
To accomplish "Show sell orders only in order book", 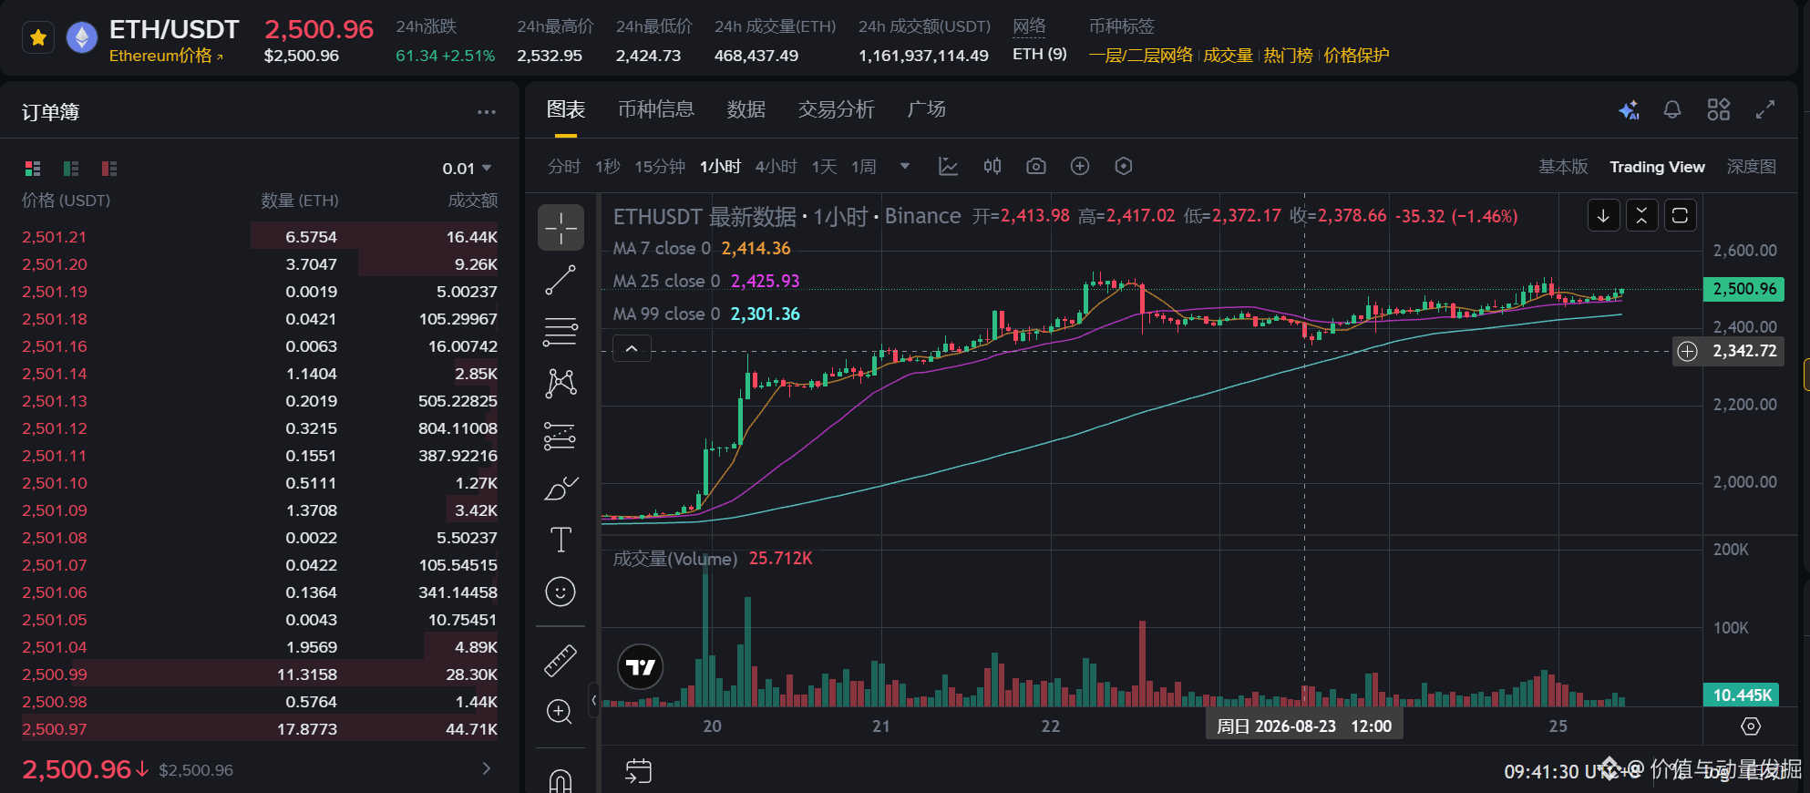I will (x=109, y=169).
